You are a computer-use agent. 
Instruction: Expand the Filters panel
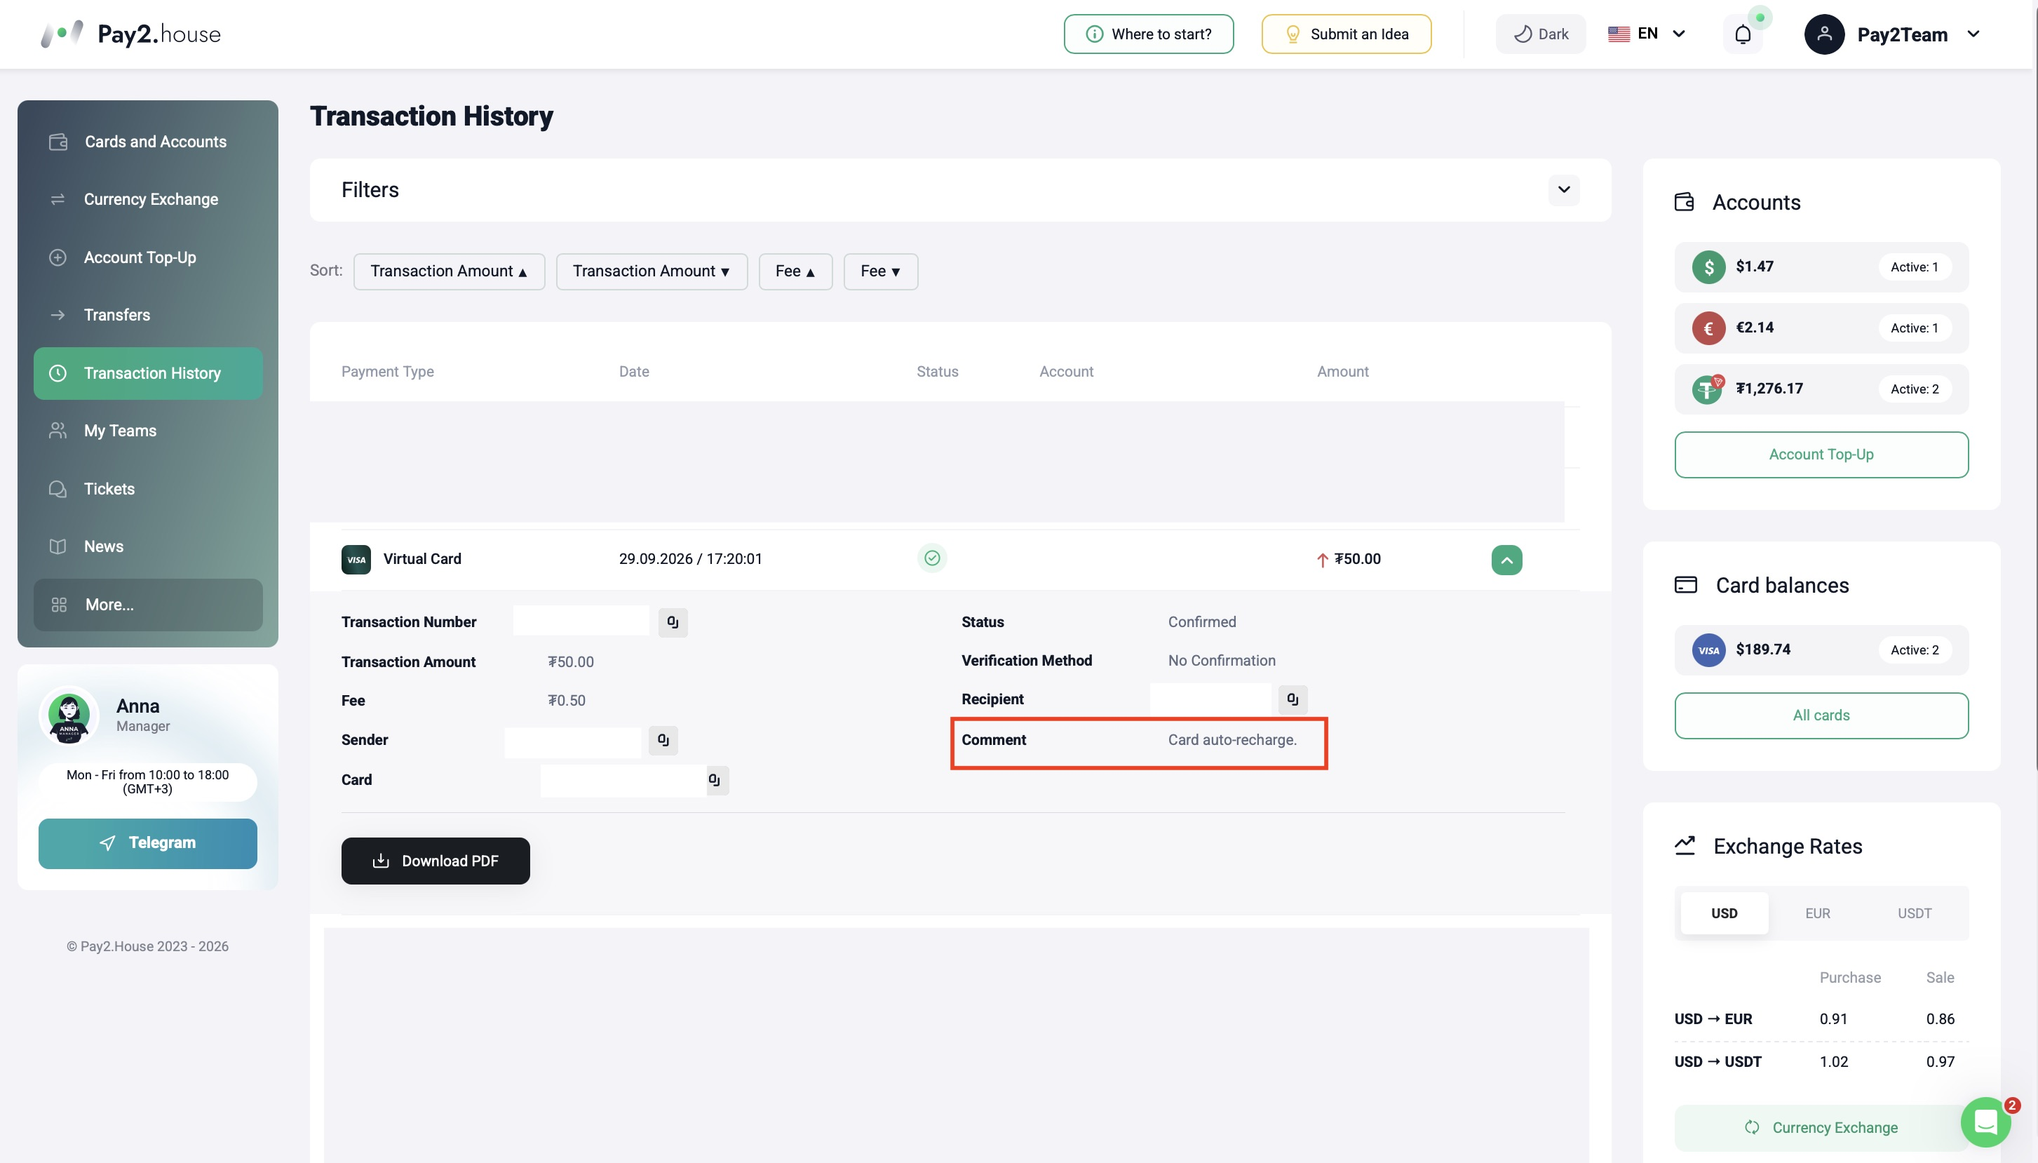[x=1564, y=190]
